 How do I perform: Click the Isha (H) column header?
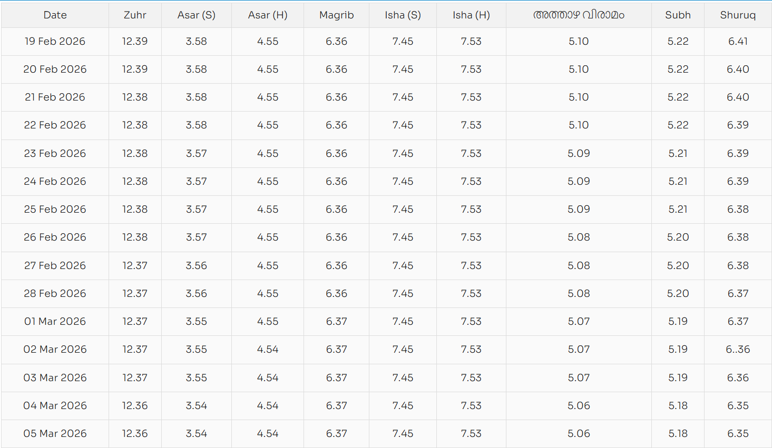point(471,15)
